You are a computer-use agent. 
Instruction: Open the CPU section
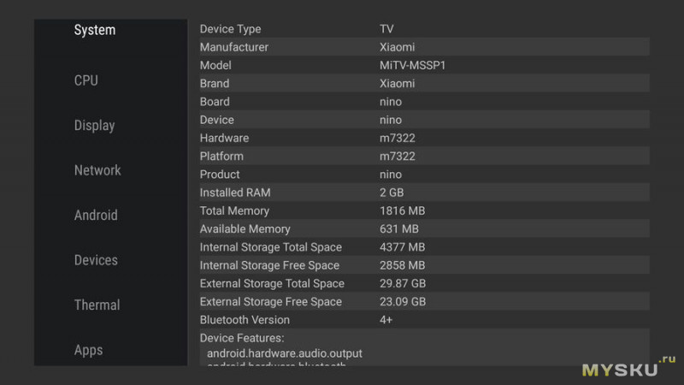(86, 80)
